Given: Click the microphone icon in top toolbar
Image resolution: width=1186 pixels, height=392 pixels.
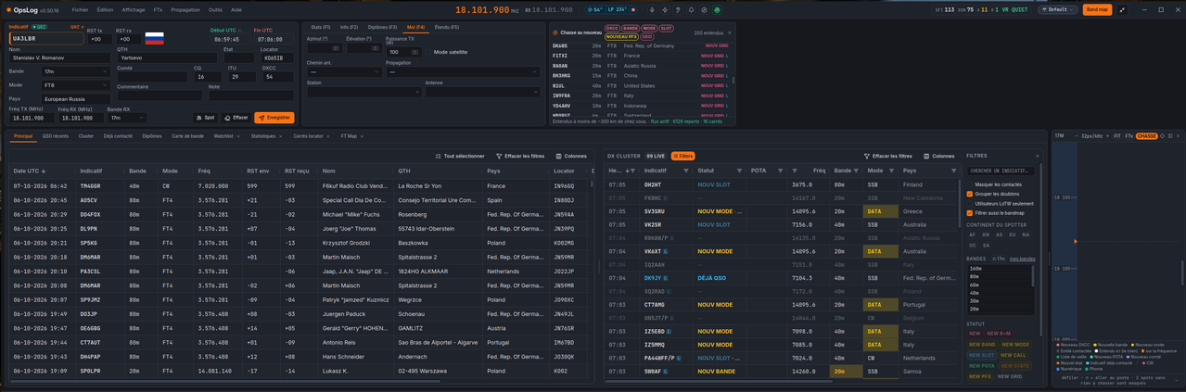Looking at the screenshot, I should click(652, 10).
